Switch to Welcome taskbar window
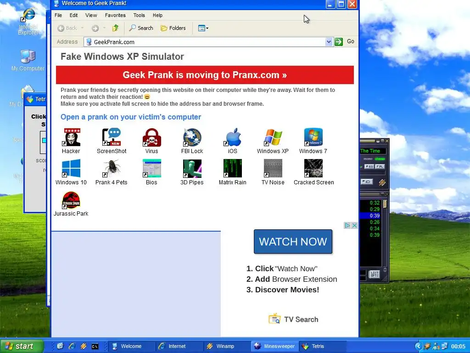 click(x=131, y=347)
